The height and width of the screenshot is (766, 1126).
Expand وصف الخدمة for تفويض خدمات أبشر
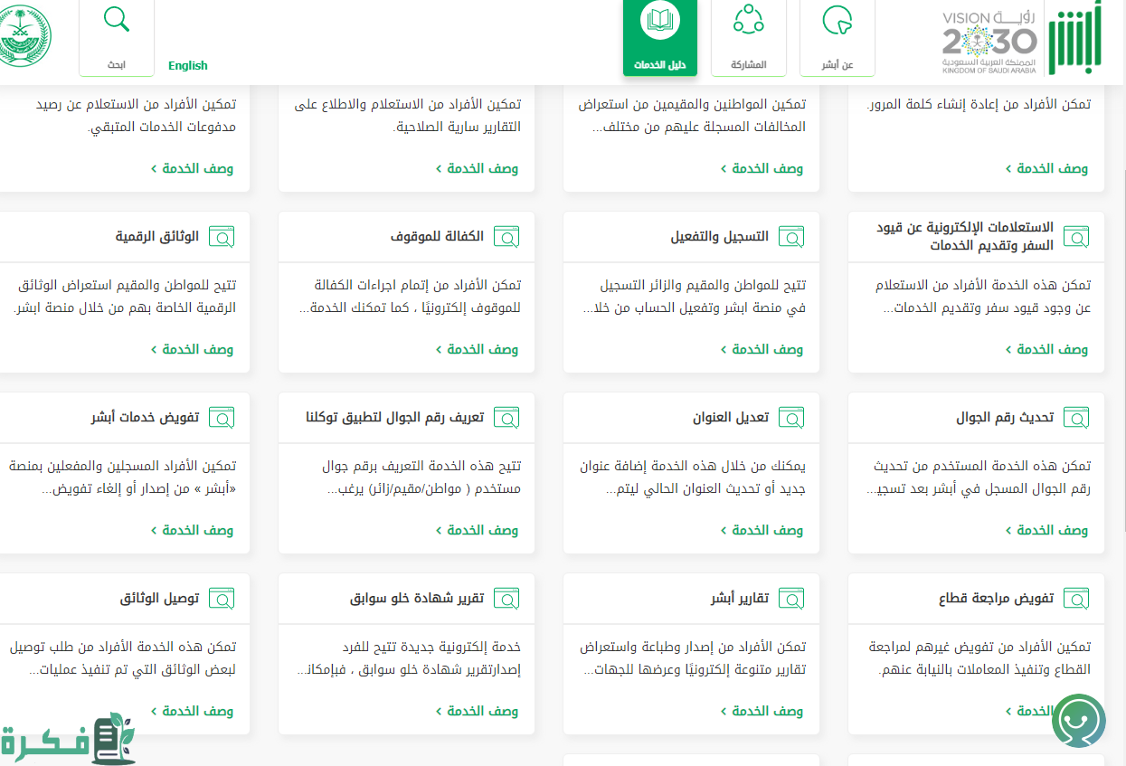[x=192, y=530]
